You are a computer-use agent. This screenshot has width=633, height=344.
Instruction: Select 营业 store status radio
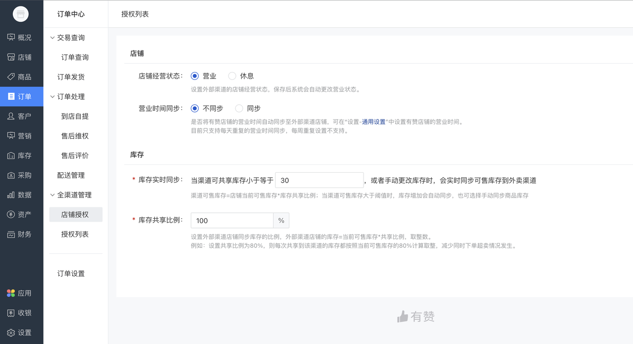click(x=195, y=76)
